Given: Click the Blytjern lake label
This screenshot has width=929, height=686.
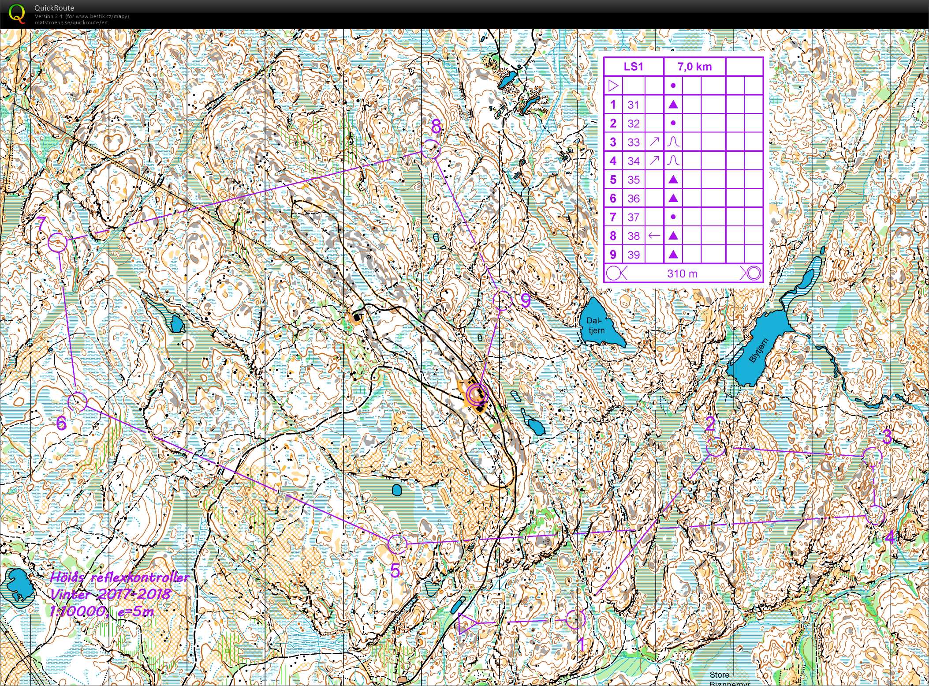Looking at the screenshot, I should 758,350.
